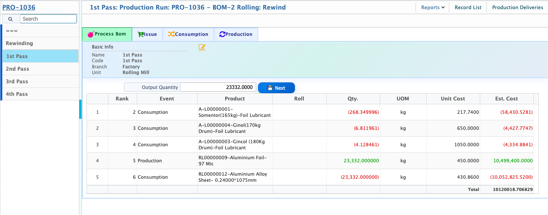Open the PRO-1036 header link

coord(19,7)
